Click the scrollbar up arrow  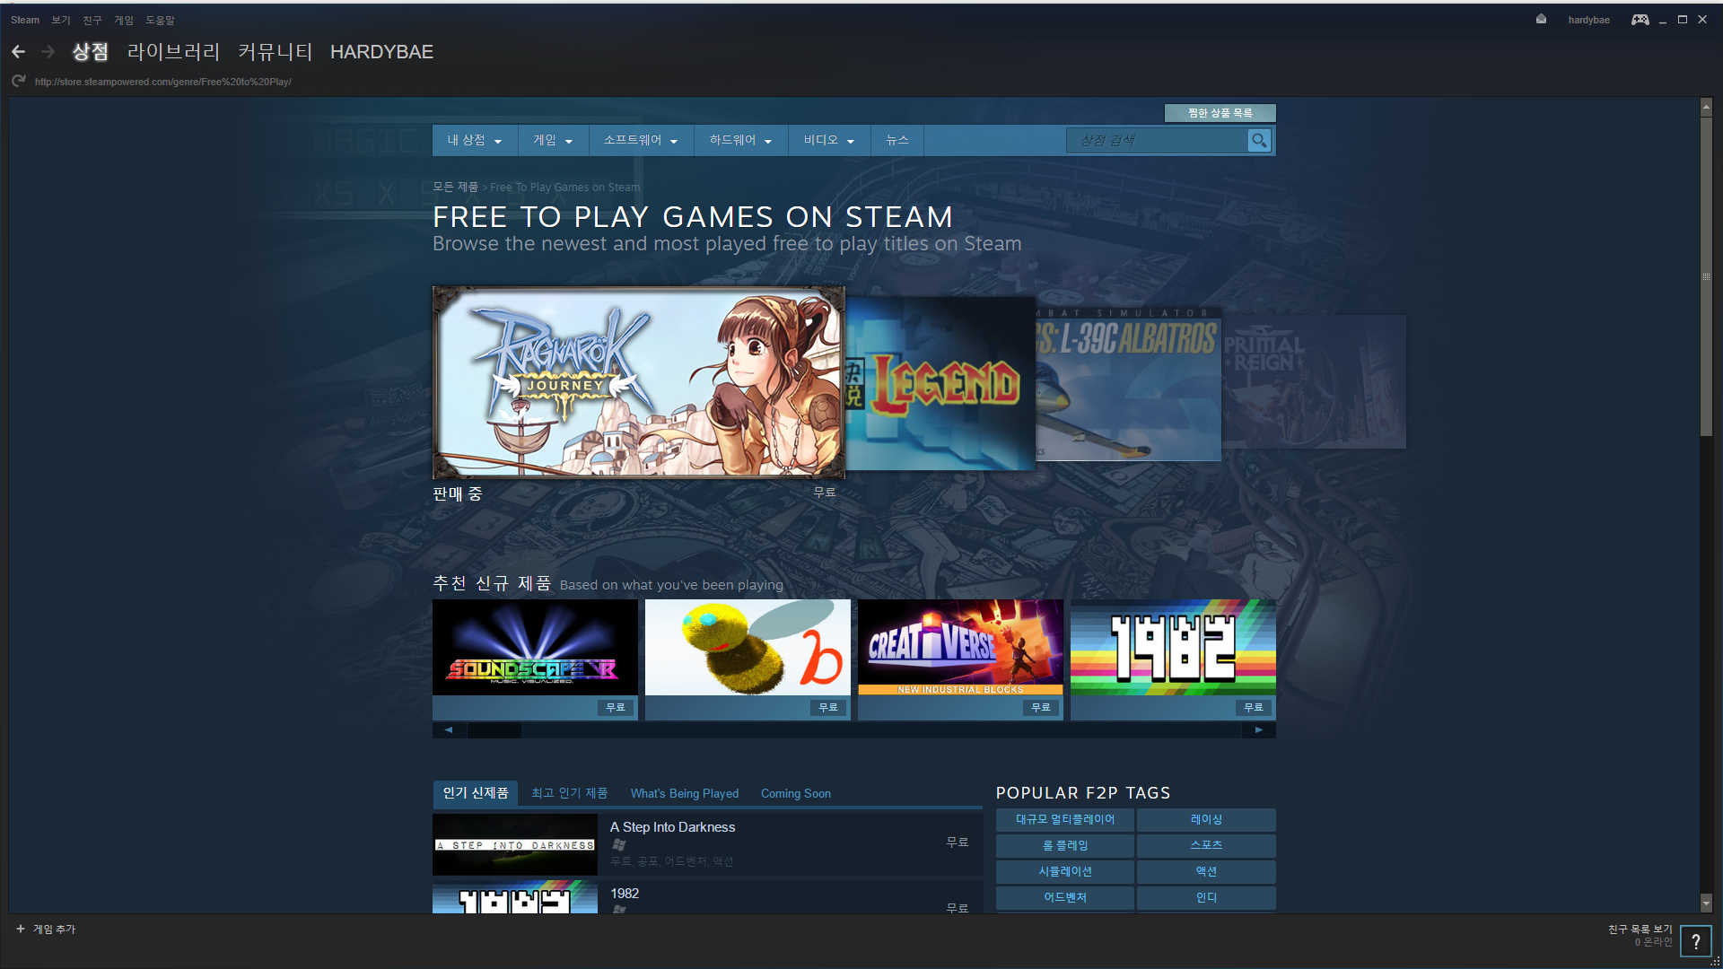click(x=1706, y=107)
